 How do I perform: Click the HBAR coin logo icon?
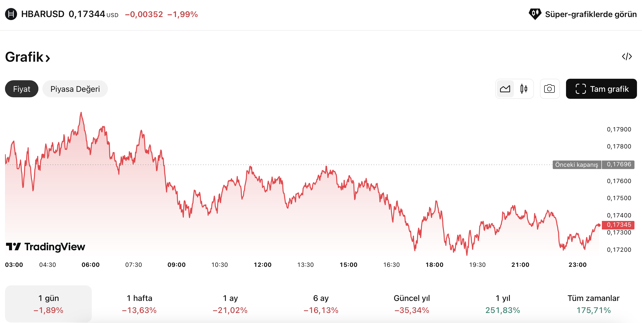(11, 14)
